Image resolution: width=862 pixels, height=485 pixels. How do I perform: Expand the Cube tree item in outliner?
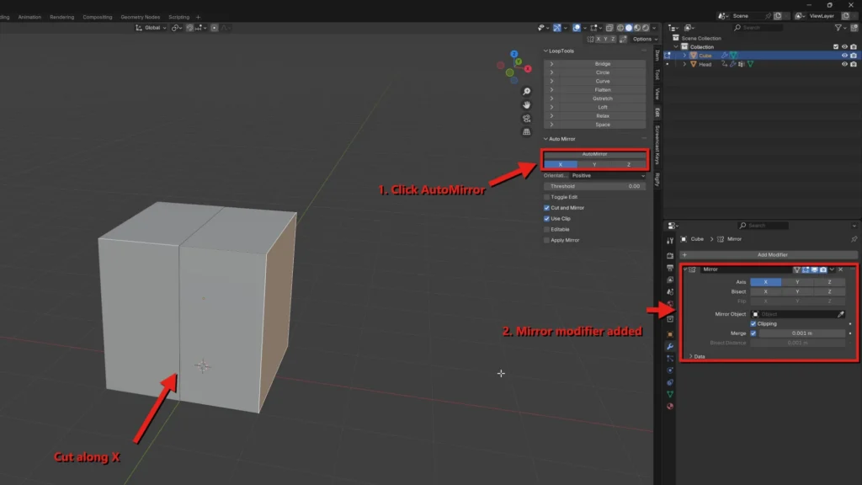pos(684,56)
